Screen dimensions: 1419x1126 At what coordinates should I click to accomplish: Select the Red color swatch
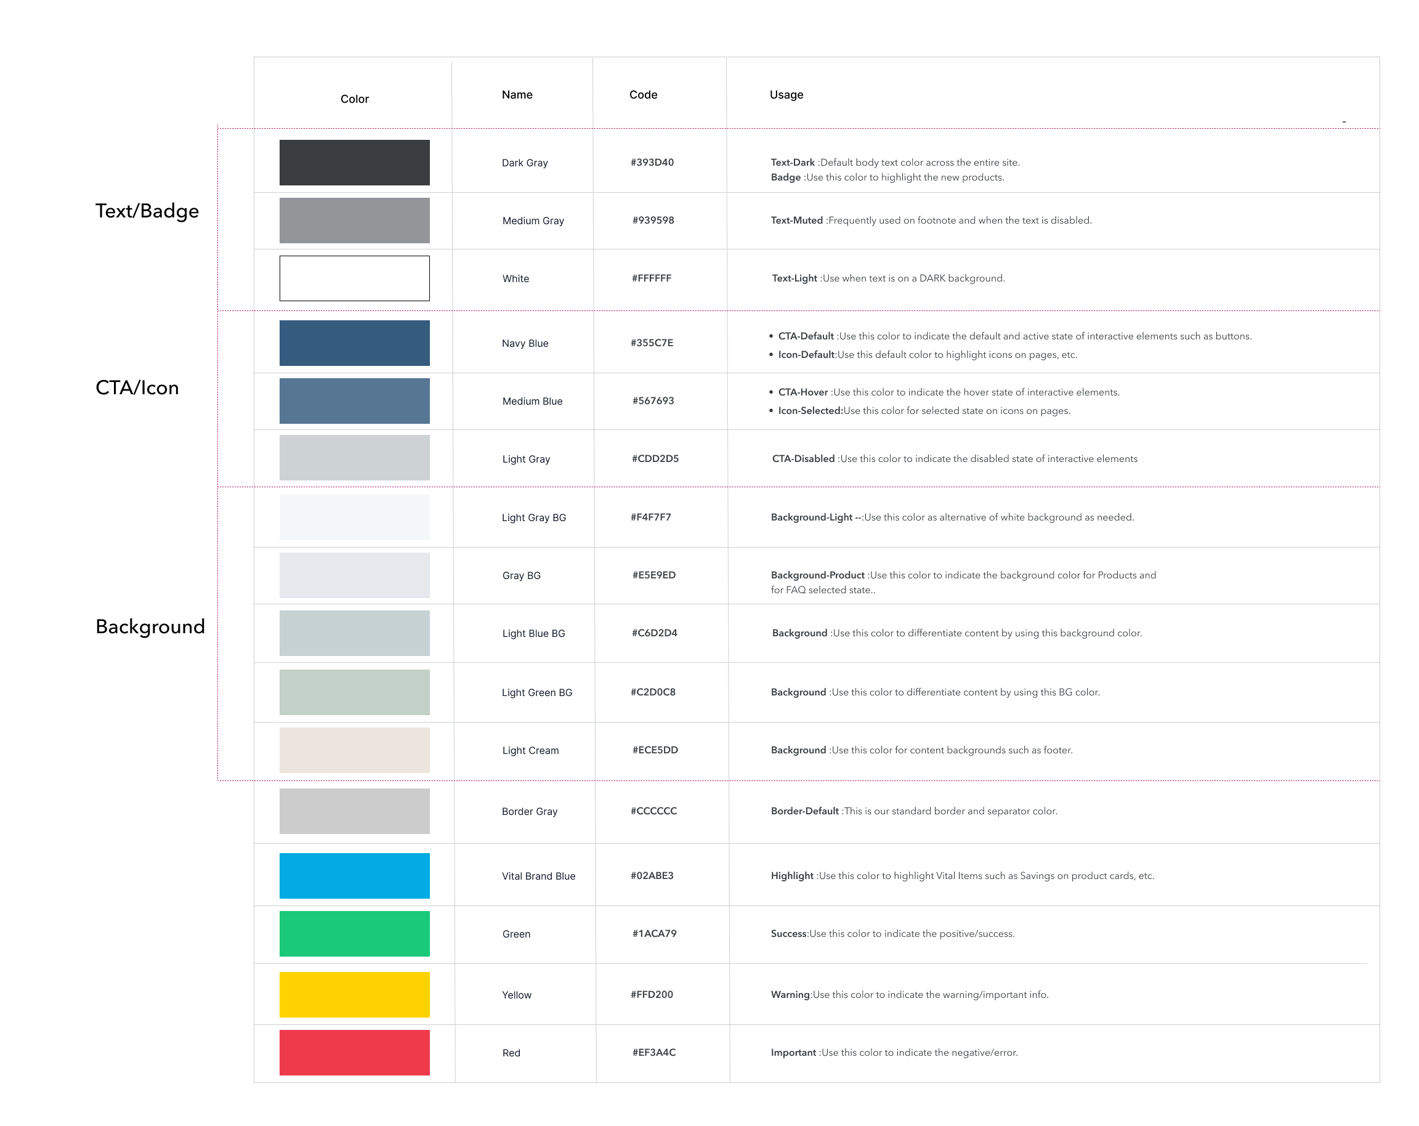coord(354,1051)
